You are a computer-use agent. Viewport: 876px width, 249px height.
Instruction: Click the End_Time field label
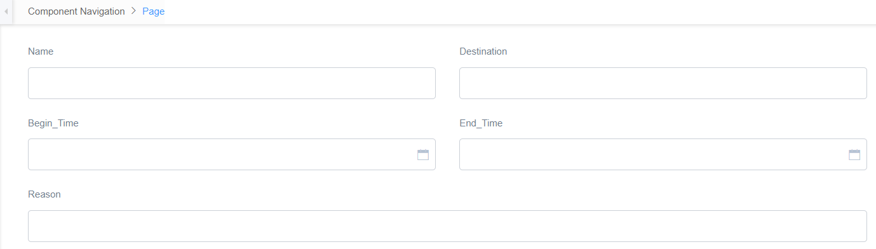tap(481, 123)
